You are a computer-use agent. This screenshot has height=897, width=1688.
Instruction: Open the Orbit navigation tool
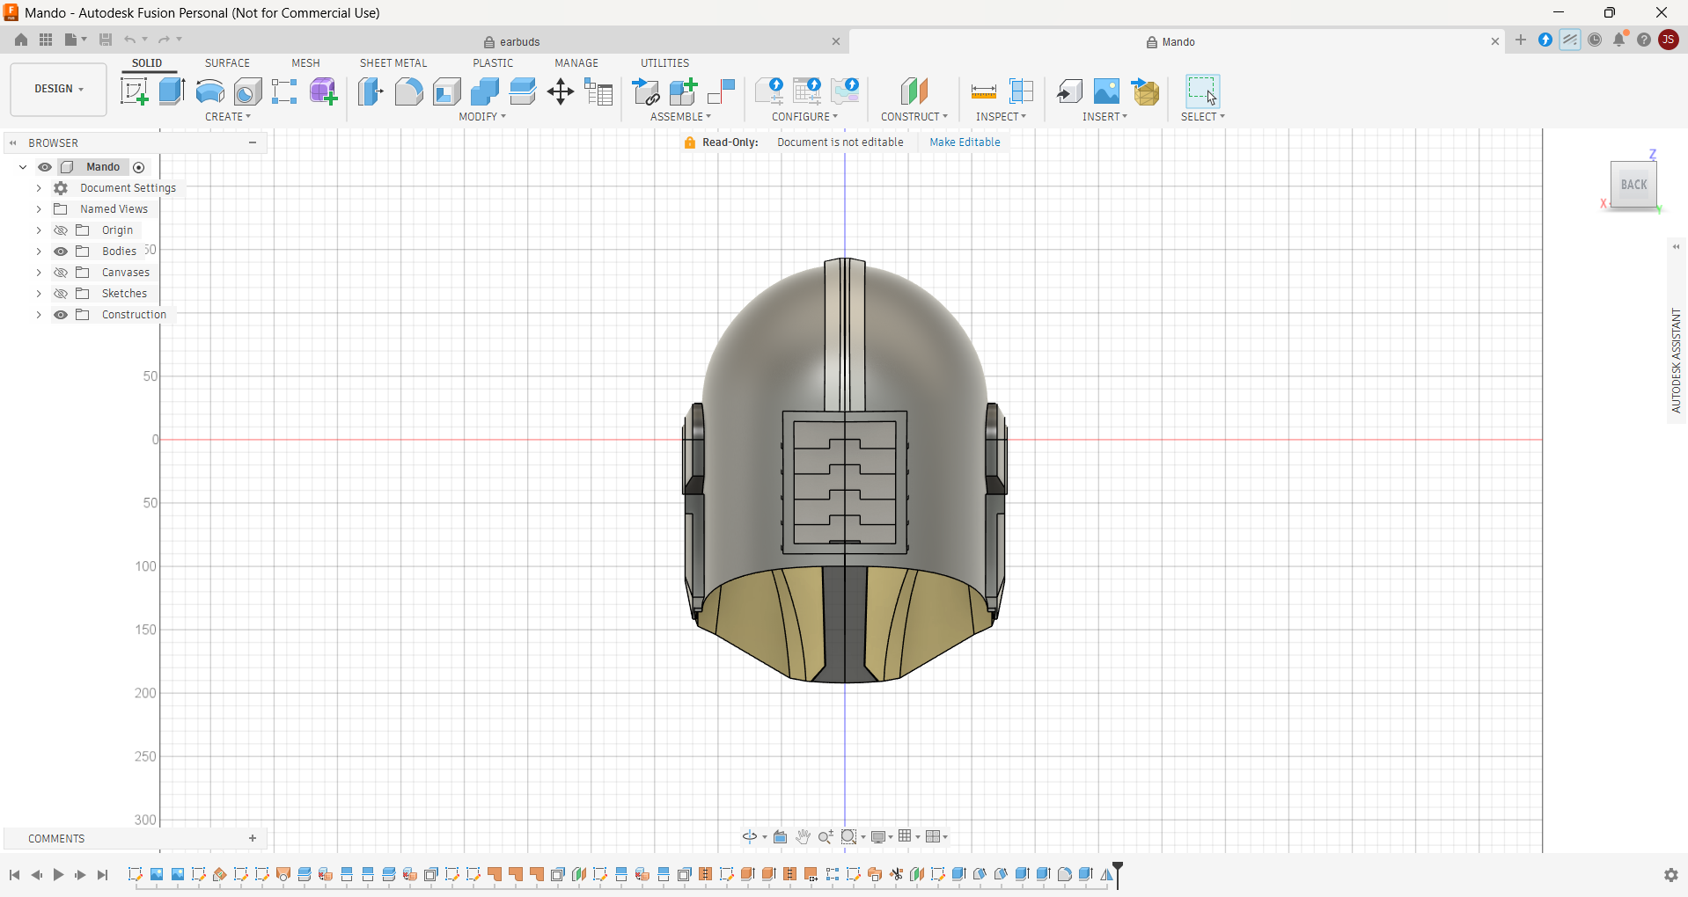coord(749,837)
